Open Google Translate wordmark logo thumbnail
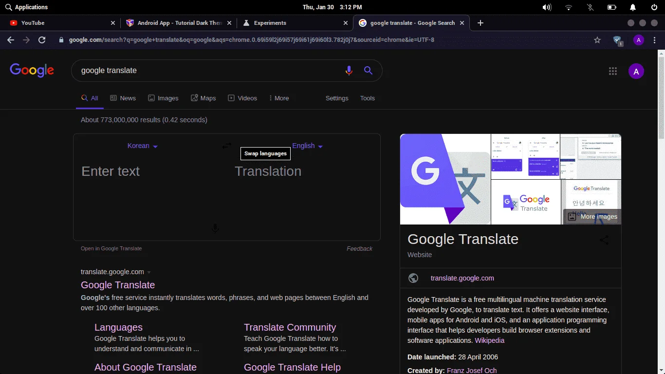The height and width of the screenshot is (374, 665). (526, 202)
